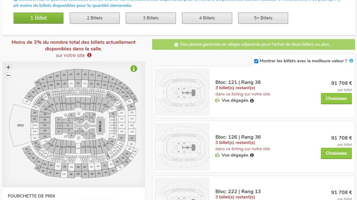Viewport: 357px width, 200px height.
Task: Select the 4 Billets quantity option
Action: point(207,18)
